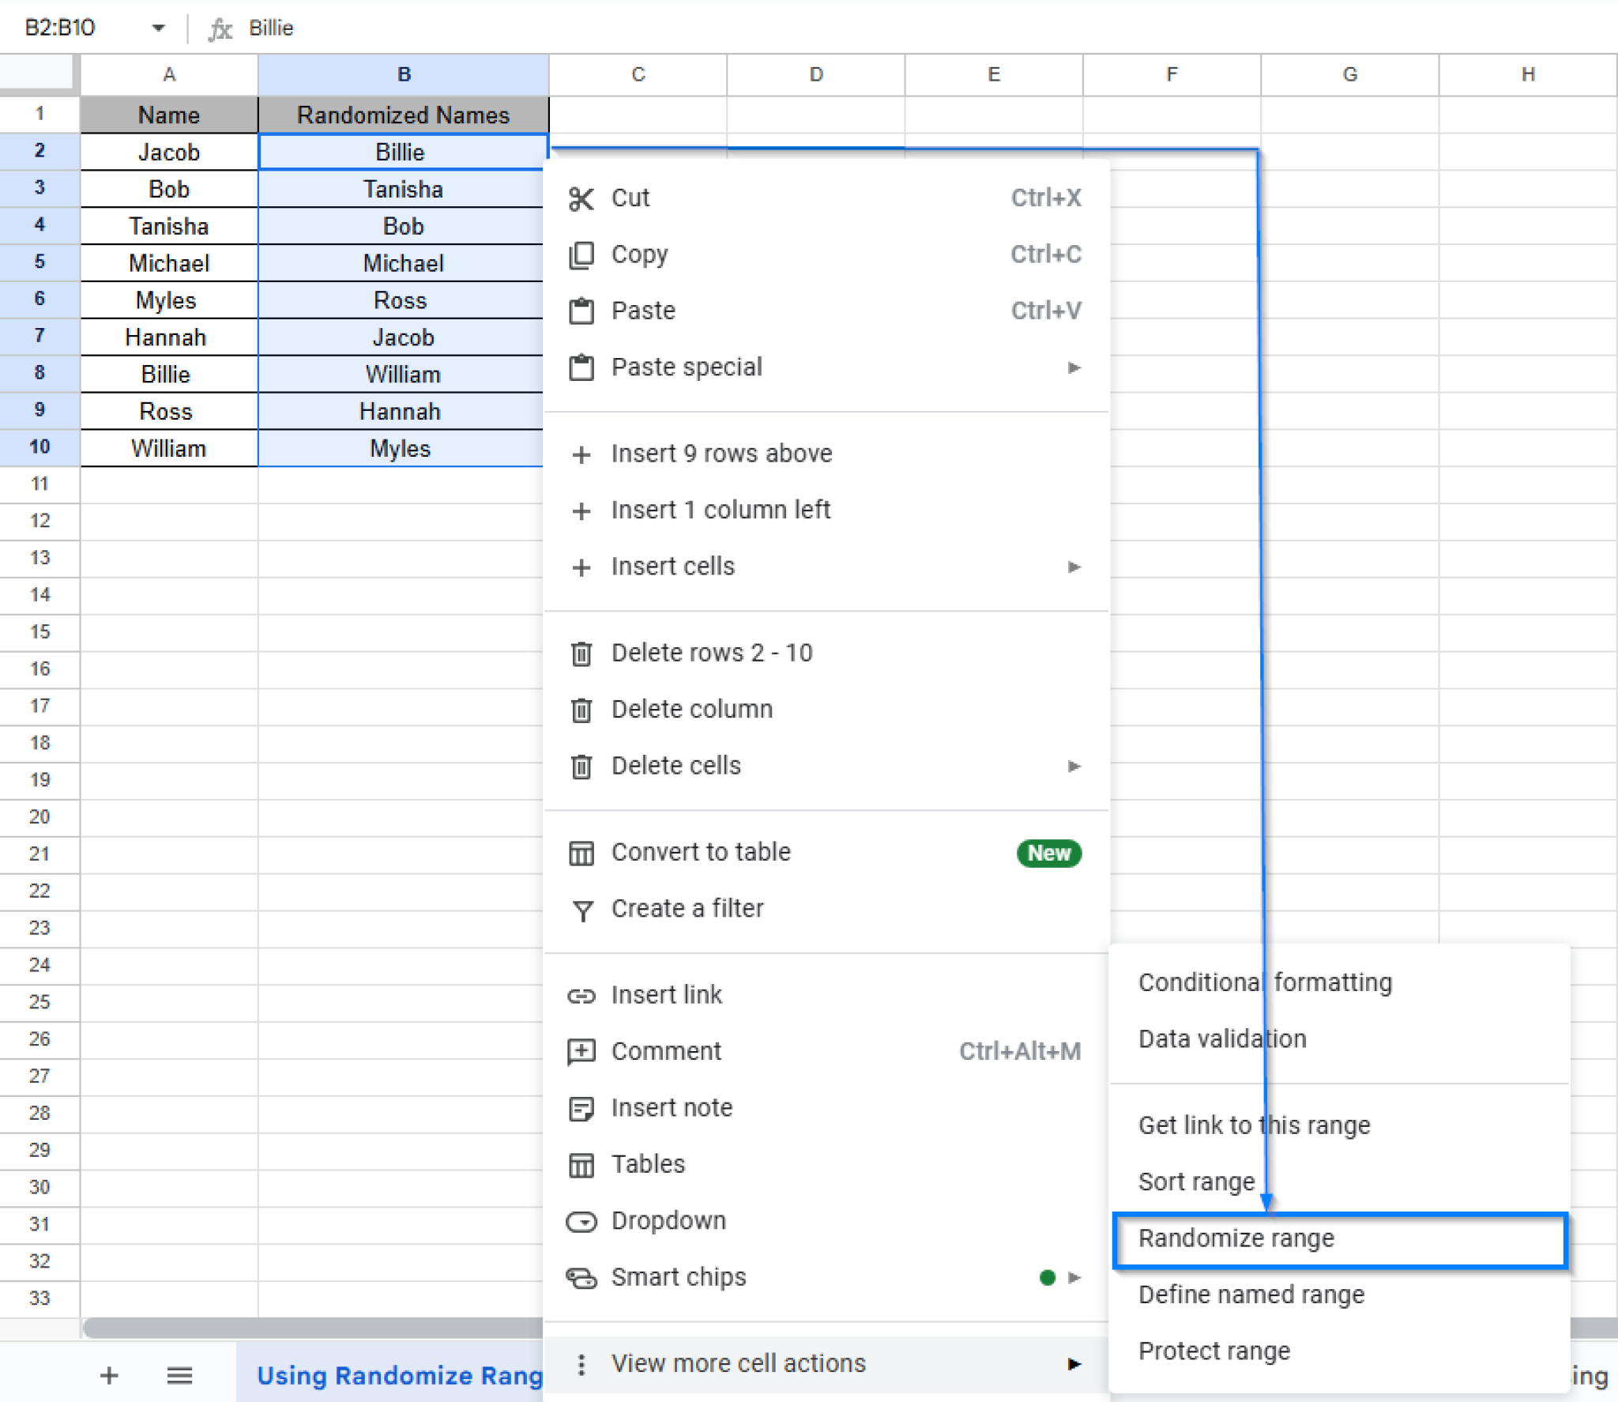Select the Cut scissors icon
The image size is (1618, 1402).
pyautogui.click(x=582, y=200)
